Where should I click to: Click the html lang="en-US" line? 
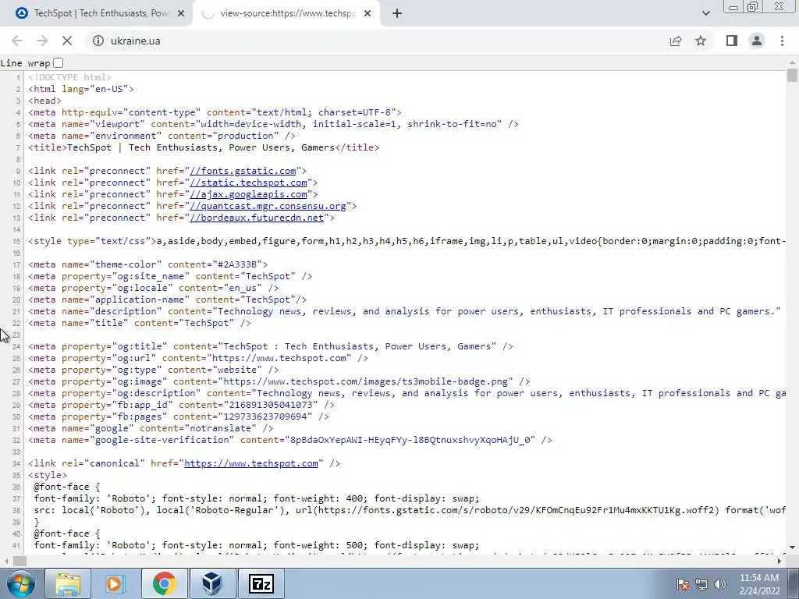click(x=81, y=89)
